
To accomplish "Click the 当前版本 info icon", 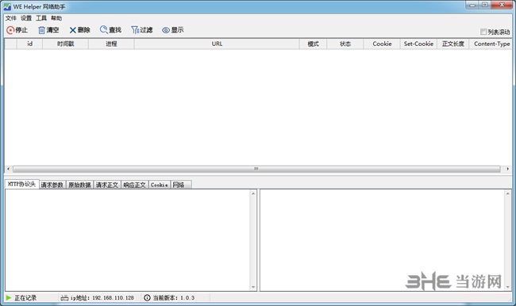I will [147, 298].
